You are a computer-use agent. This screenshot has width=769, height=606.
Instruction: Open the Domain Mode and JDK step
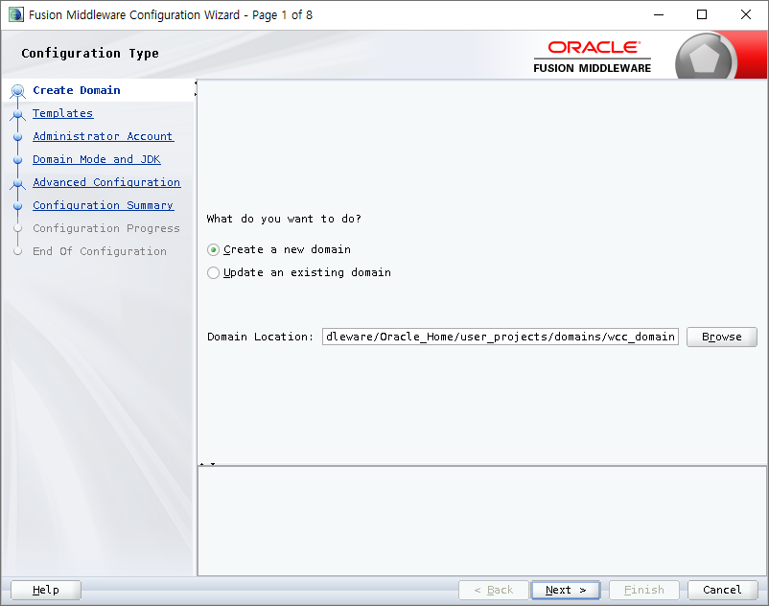(97, 159)
